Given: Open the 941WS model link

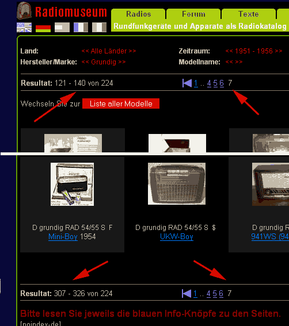Looking at the screenshot, I should 270,237.
